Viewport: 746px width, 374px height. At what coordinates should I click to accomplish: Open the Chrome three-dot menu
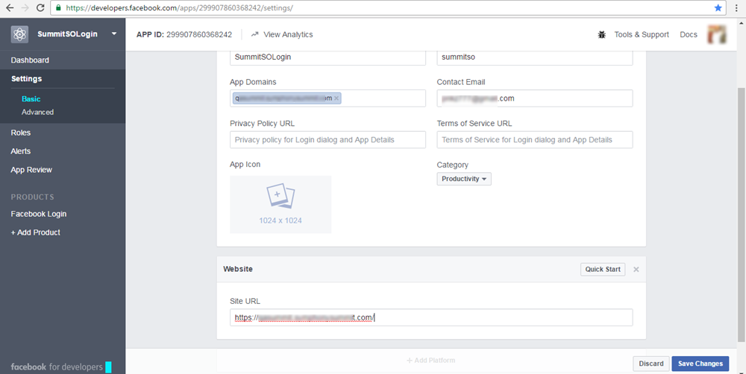(736, 7)
